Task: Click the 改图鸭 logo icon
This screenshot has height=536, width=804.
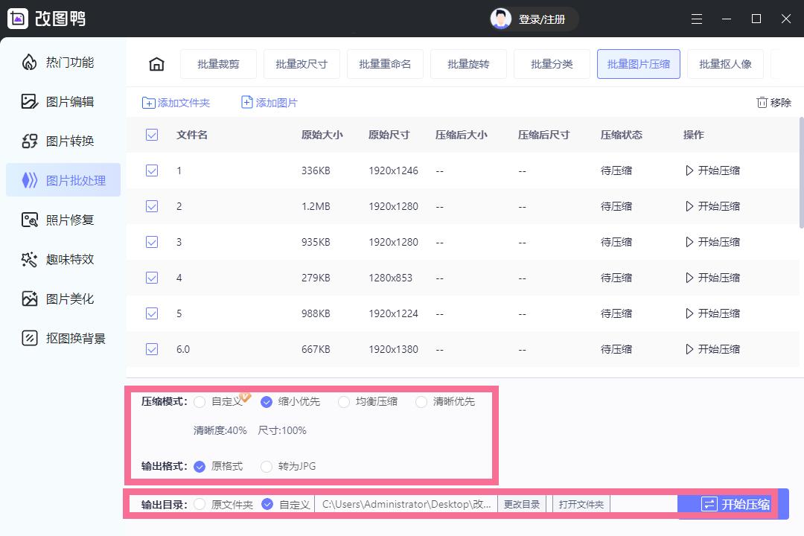Action: point(18,18)
